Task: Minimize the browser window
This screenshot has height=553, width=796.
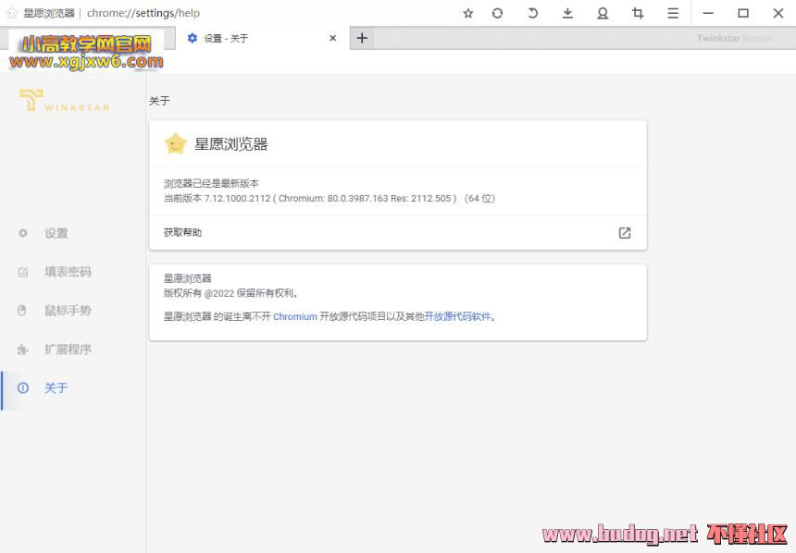Action: pyautogui.click(x=708, y=13)
